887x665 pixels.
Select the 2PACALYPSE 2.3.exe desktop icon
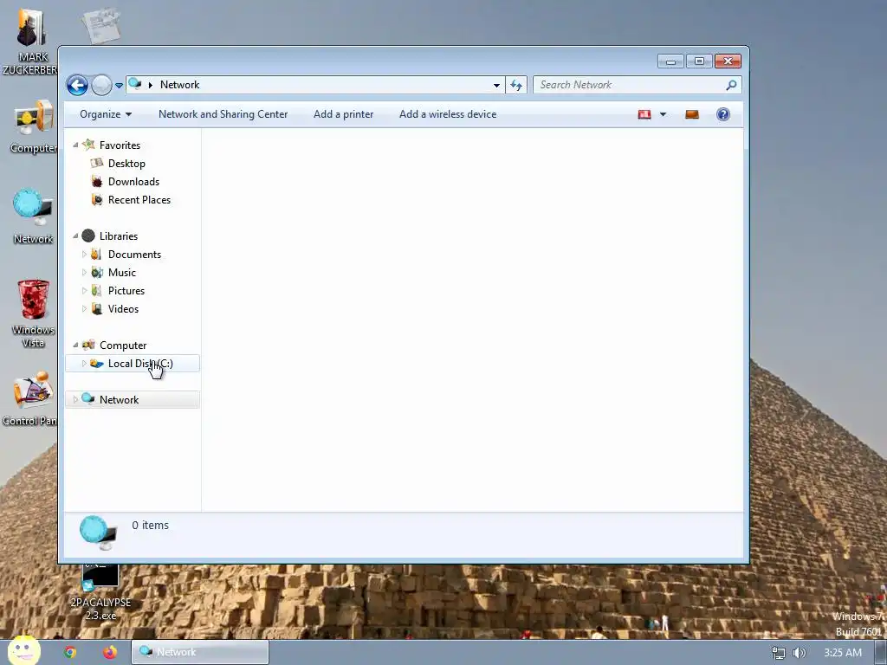click(x=100, y=591)
